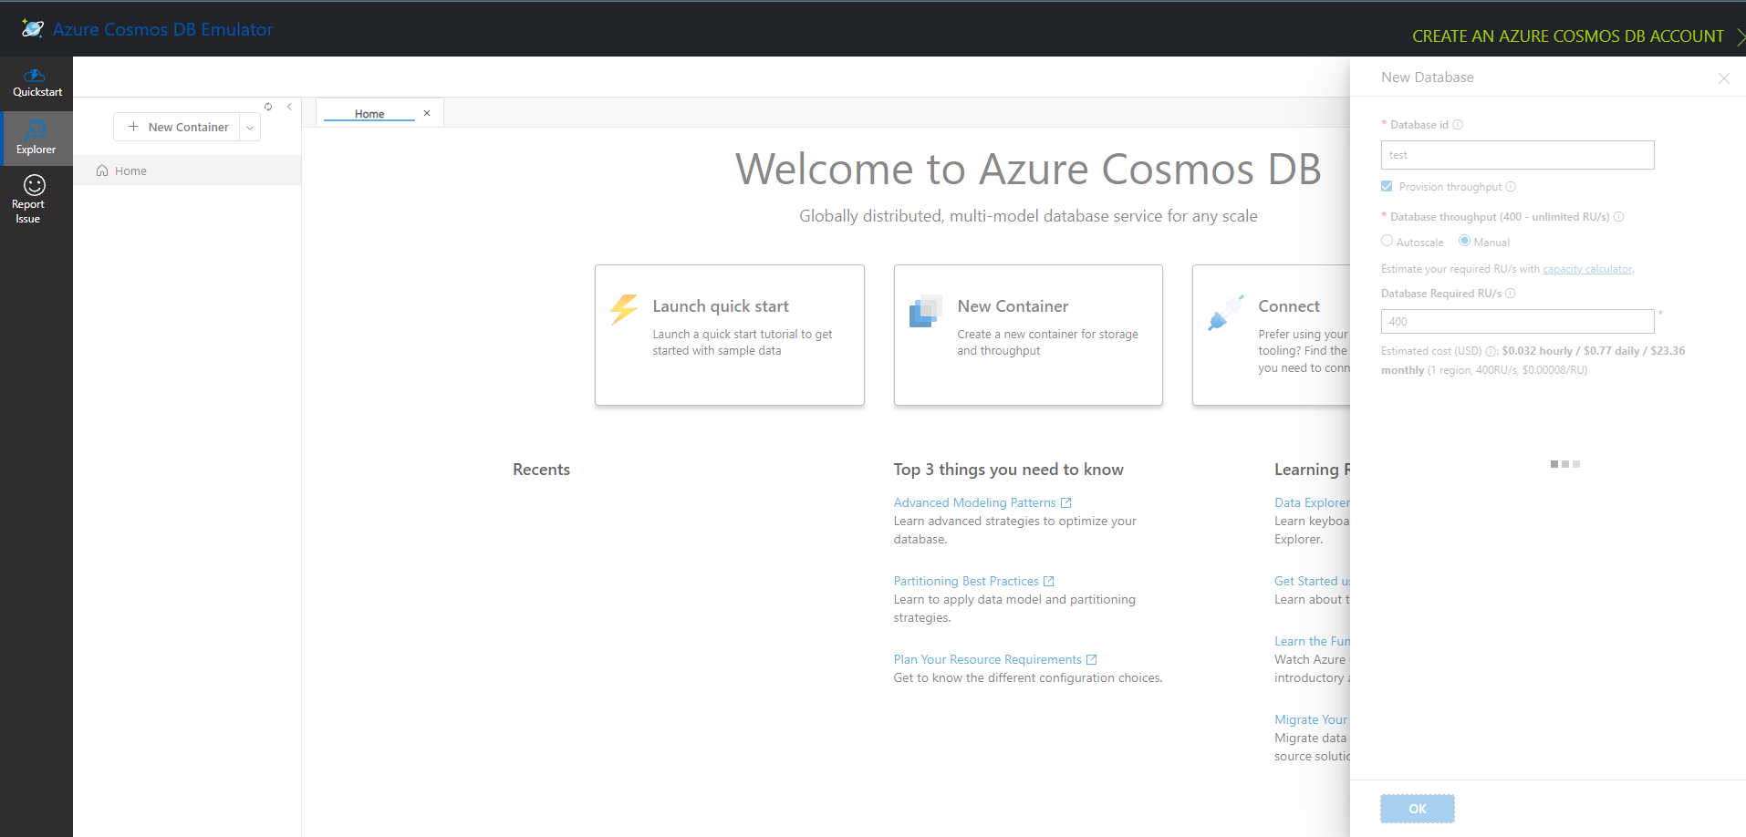
Task: Open Partitioning Best Practices link
Action: pos(966,581)
